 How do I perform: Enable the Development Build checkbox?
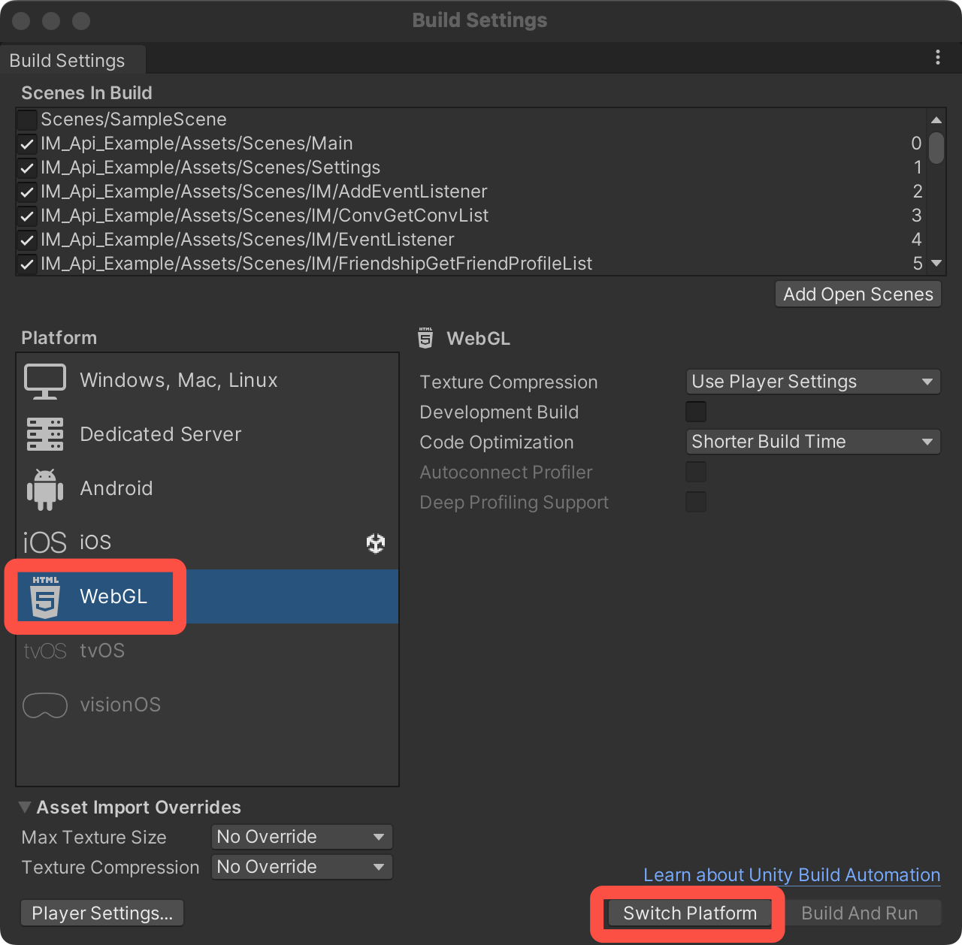click(x=696, y=412)
